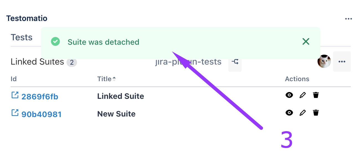The image size is (358, 164).
Task: Click the cat user avatar
Action: pyautogui.click(x=324, y=61)
